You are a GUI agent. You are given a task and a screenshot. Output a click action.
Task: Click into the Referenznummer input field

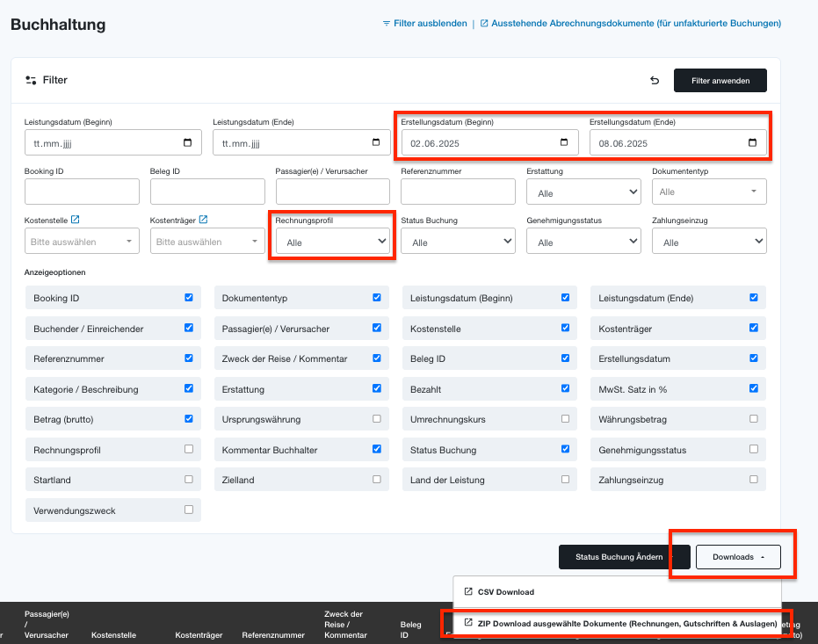point(458,192)
